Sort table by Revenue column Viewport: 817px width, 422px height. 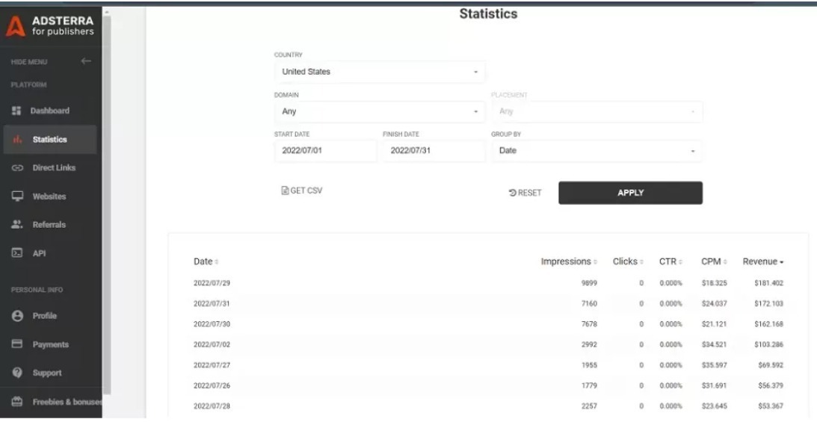(763, 261)
